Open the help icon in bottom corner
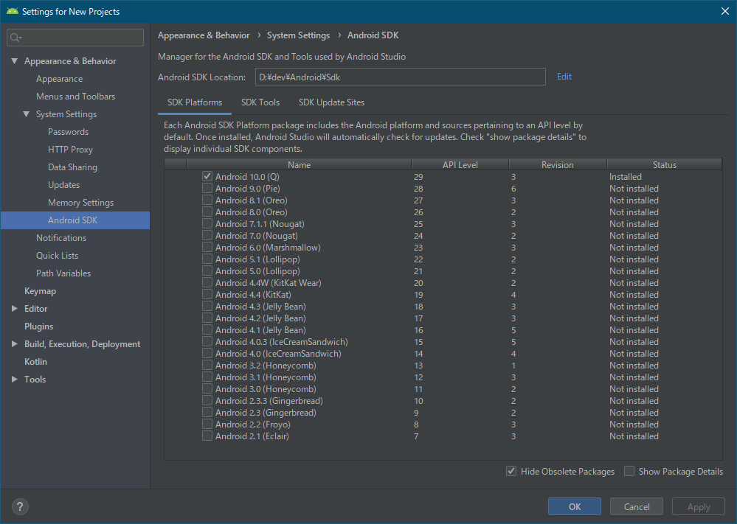 pyautogui.click(x=19, y=506)
